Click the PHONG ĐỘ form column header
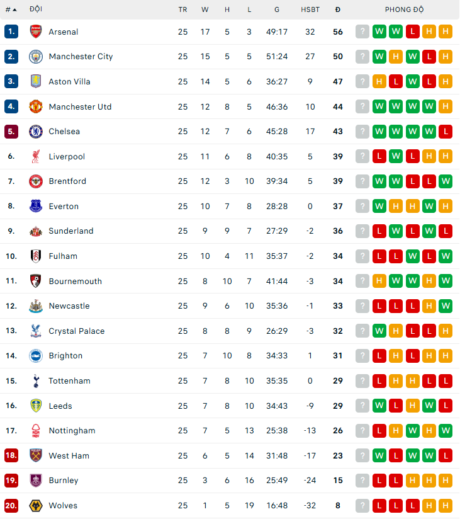The image size is (460, 519). 404,9
